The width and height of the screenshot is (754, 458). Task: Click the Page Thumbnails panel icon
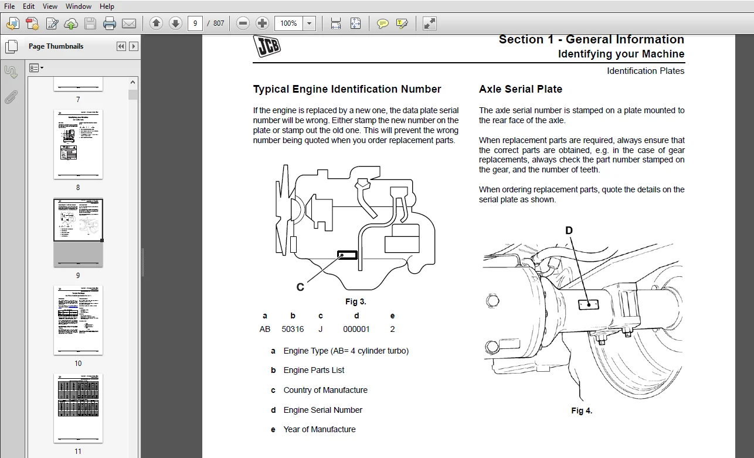point(11,46)
